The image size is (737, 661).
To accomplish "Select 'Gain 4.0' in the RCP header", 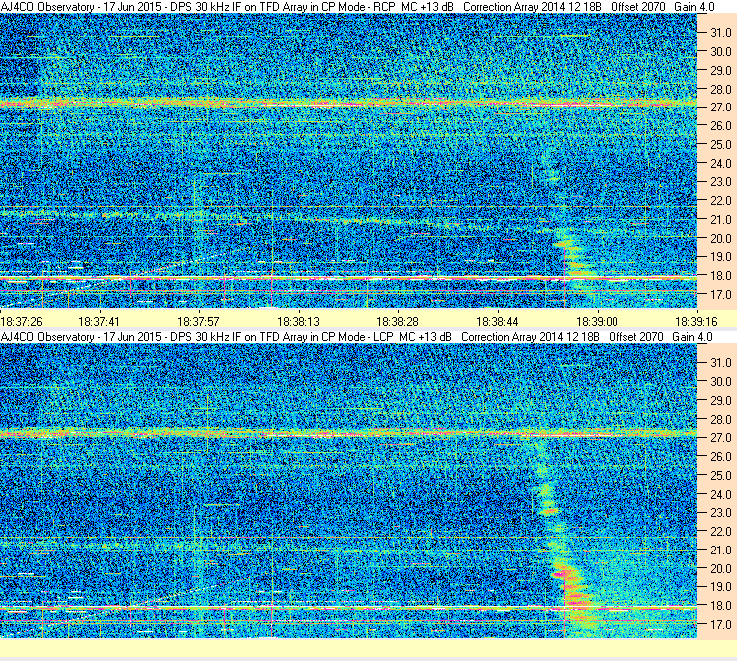I will (x=694, y=7).
